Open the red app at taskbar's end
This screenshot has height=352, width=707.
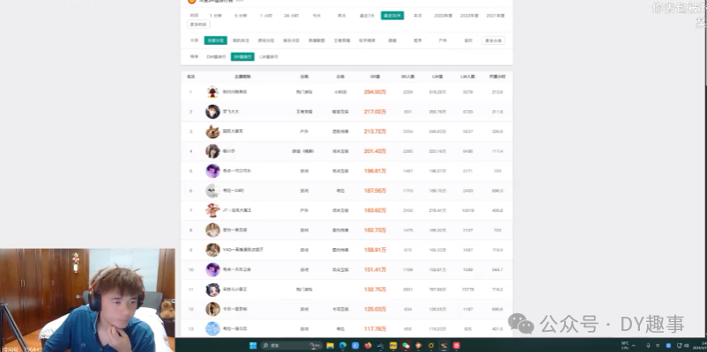click(x=457, y=345)
